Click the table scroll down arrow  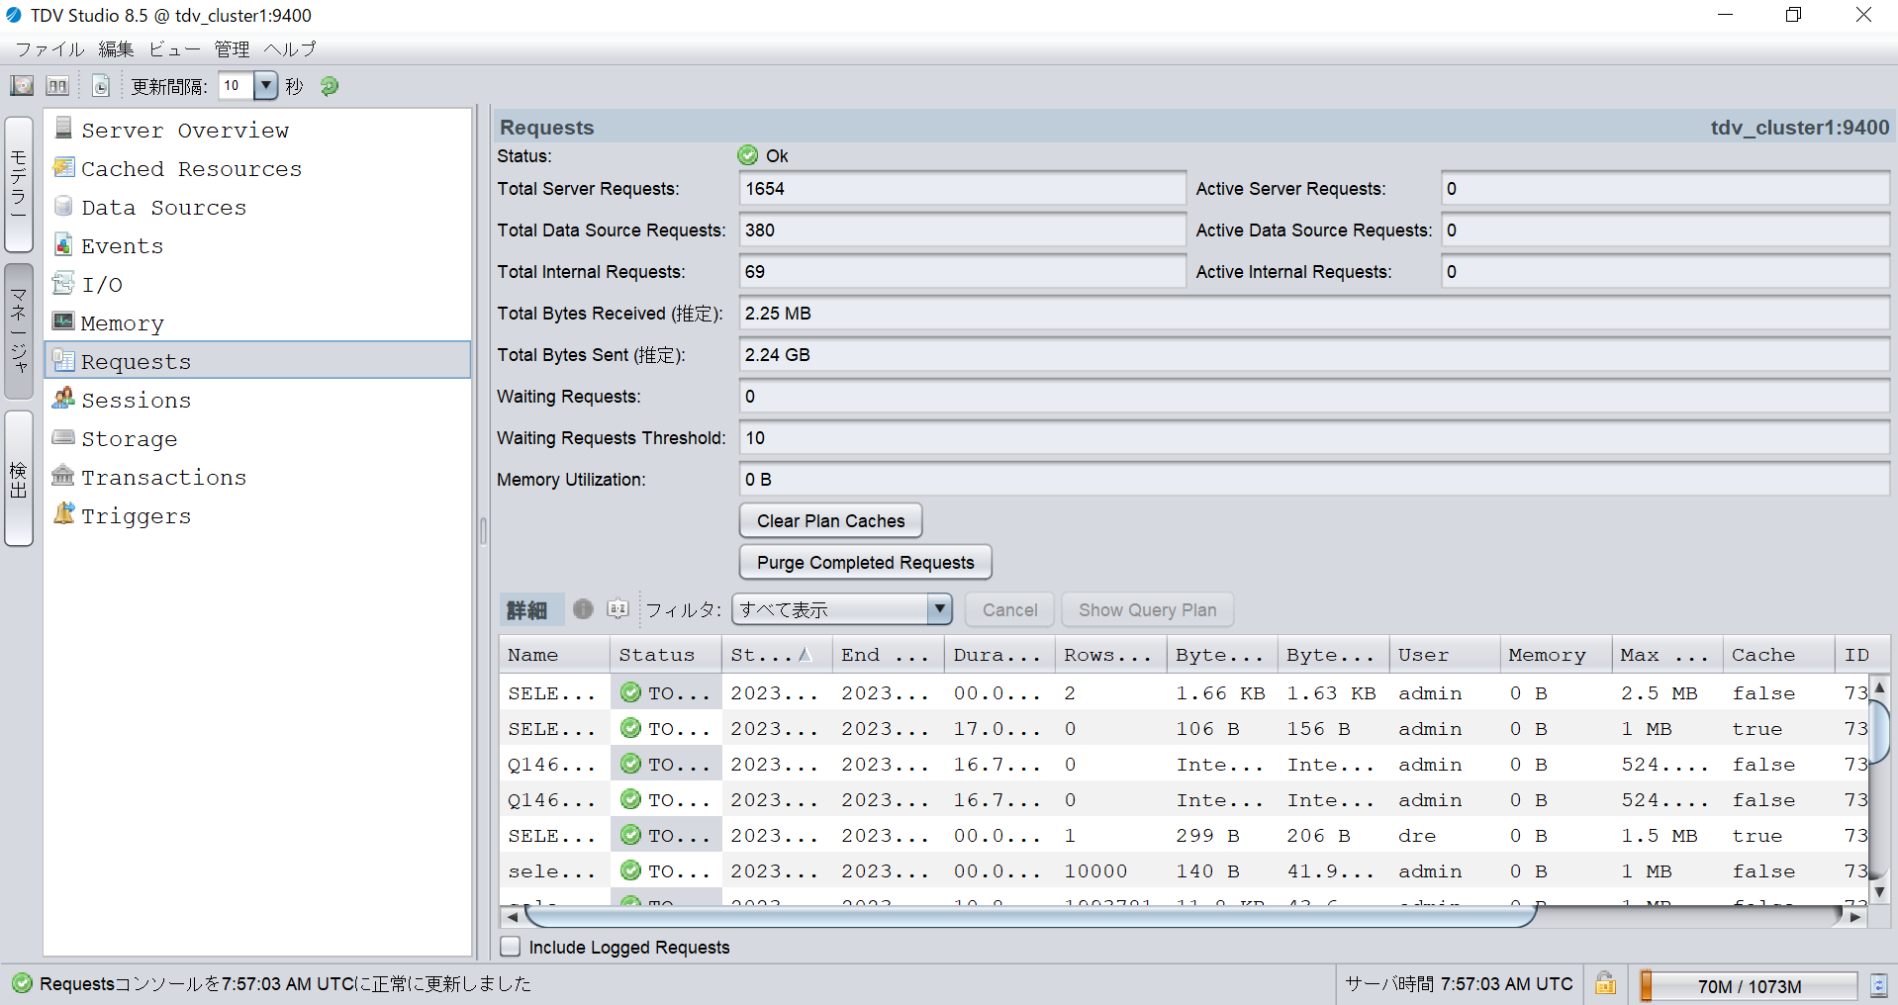point(1879,892)
